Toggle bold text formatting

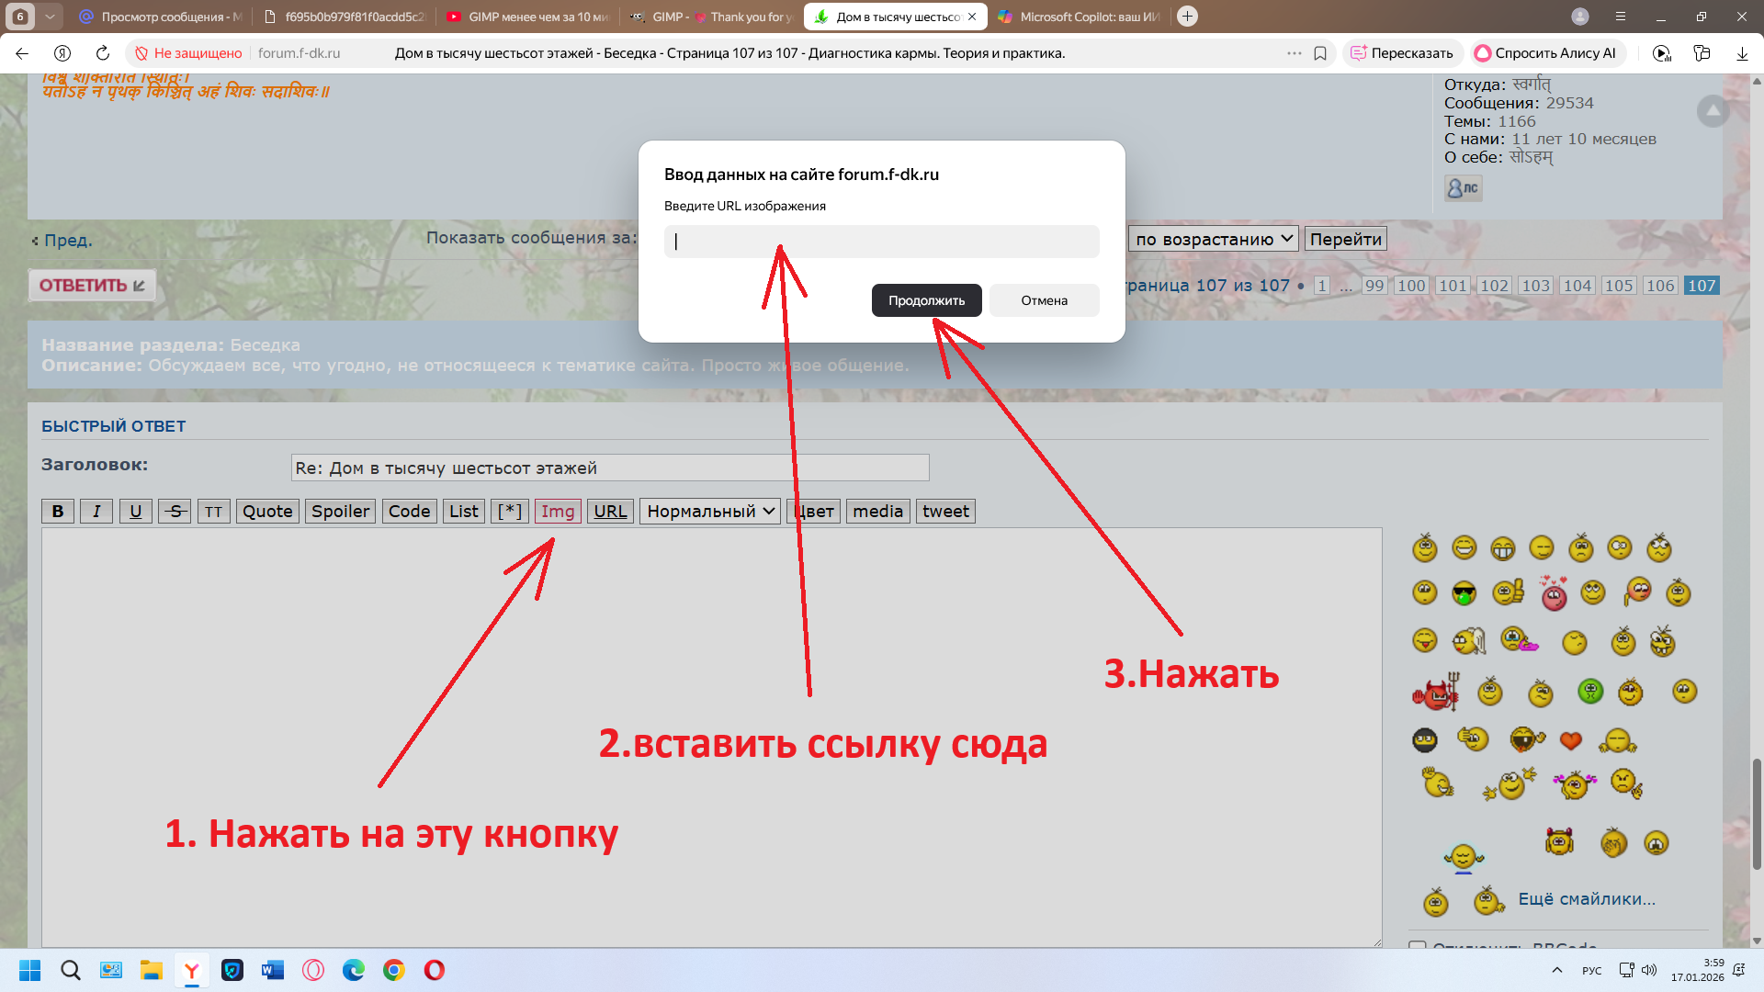pos(57,511)
